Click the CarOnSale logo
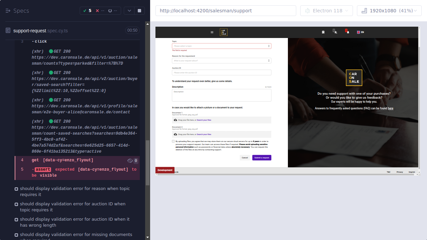 click(x=223, y=32)
